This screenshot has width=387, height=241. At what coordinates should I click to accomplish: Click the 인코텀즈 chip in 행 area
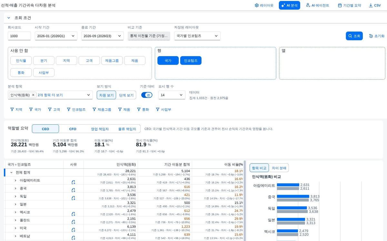click(191, 60)
